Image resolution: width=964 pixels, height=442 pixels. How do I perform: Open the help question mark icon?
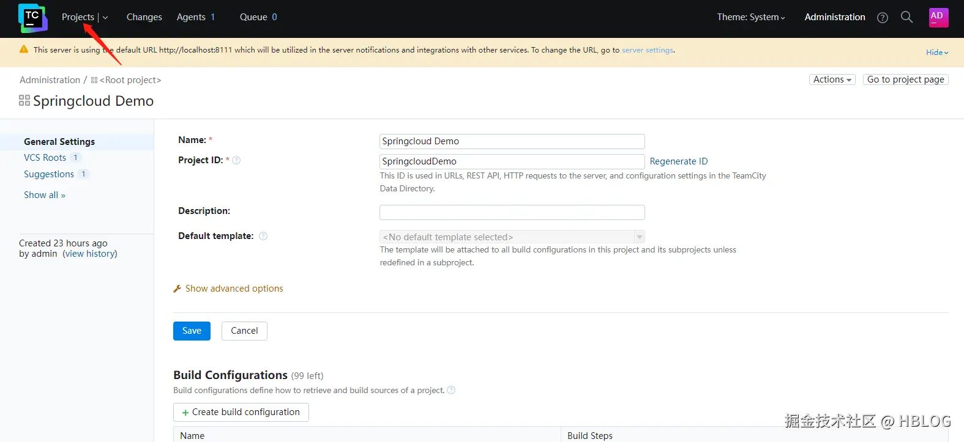(x=882, y=18)
